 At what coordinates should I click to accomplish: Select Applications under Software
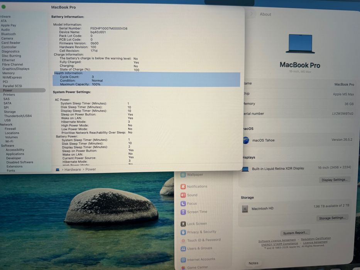pyautogui.click(x=15, y=154)
